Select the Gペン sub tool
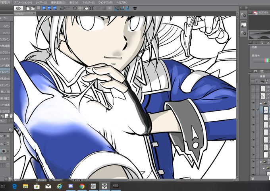Viewport: 270px width, 191px height. pyautogui.click(x=5, y=26)
